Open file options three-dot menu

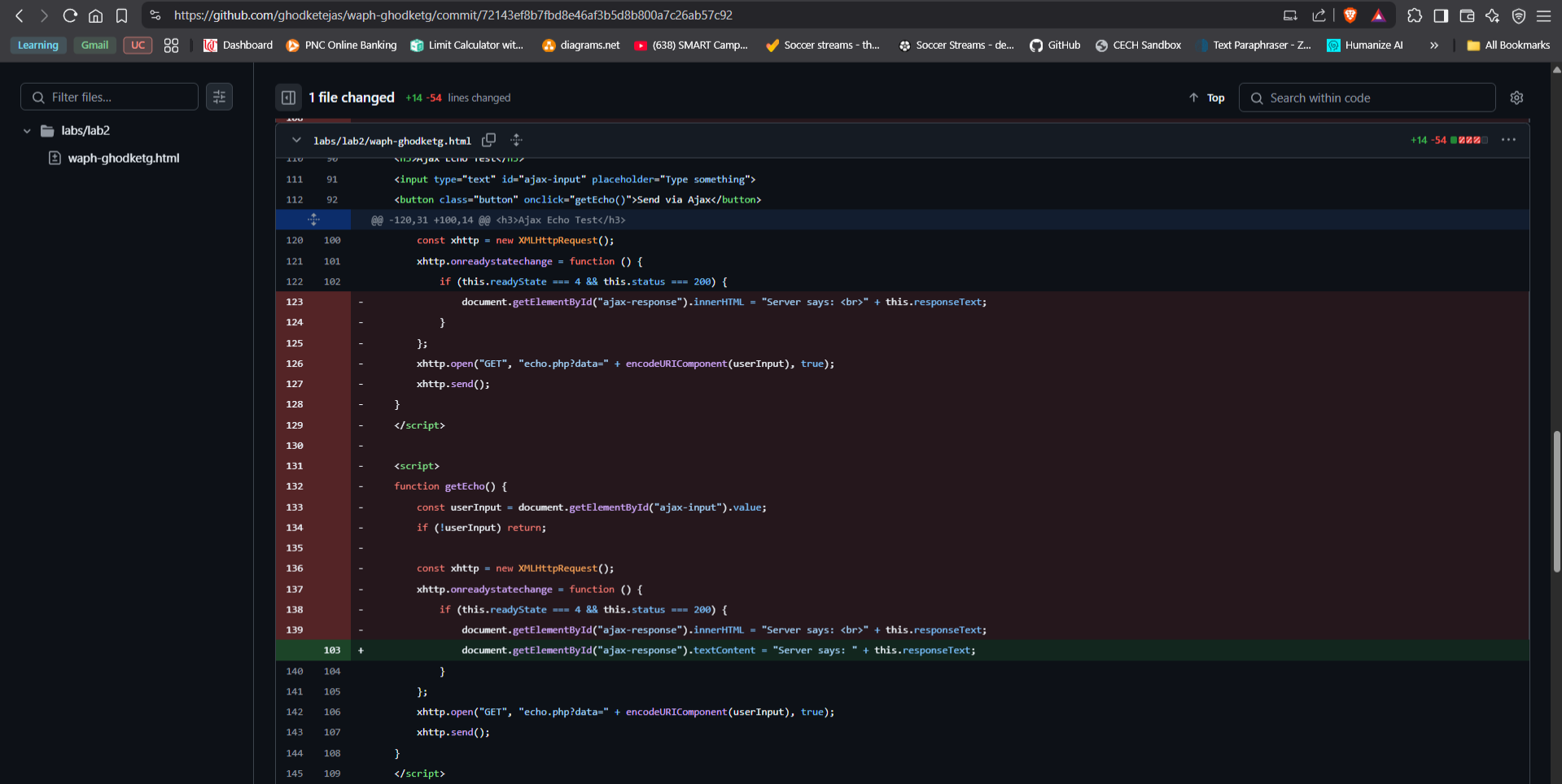point(1508,140)
